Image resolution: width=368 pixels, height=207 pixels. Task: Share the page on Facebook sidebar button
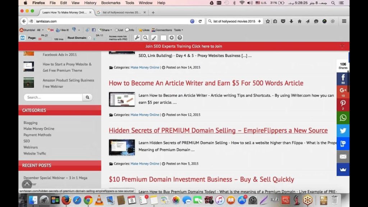coord(343,79)
